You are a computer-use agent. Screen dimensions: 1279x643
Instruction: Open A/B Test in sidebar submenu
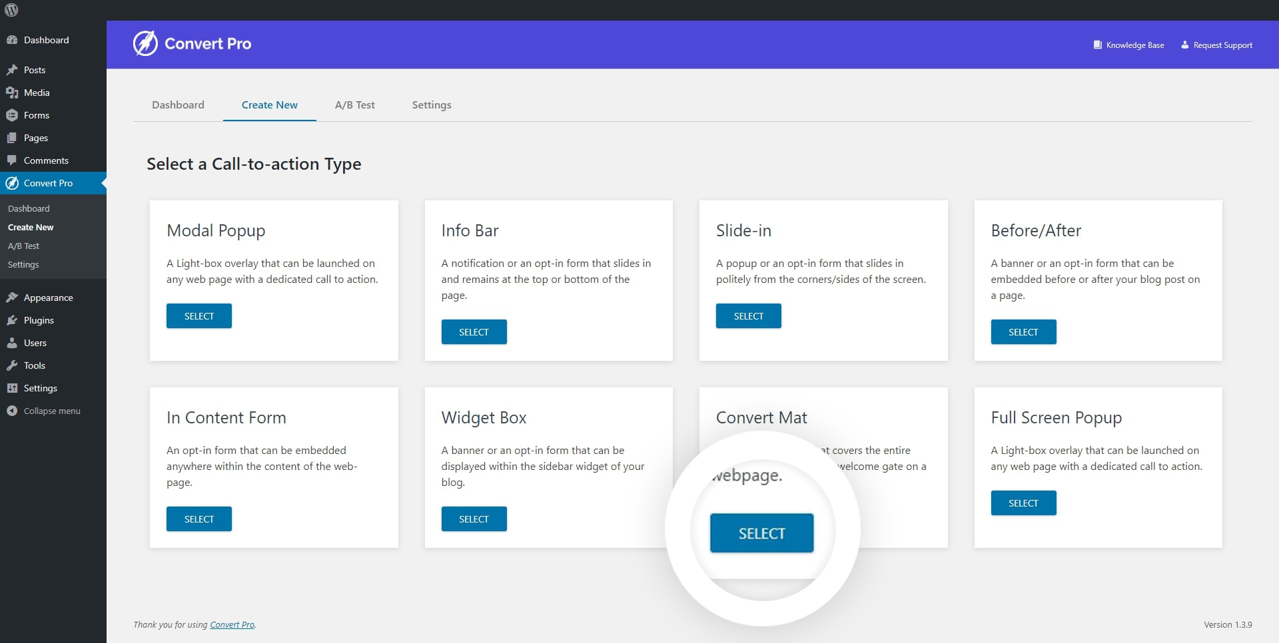[x=23, y=246]
